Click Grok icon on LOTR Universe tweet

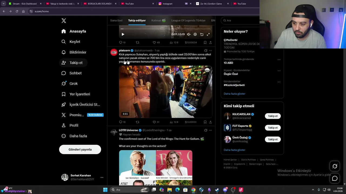(206, 130)
